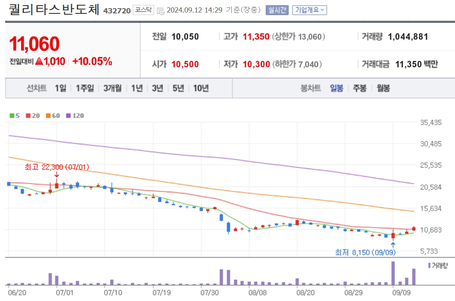Click the 거래량 value 1,044,881

[408, 37]
